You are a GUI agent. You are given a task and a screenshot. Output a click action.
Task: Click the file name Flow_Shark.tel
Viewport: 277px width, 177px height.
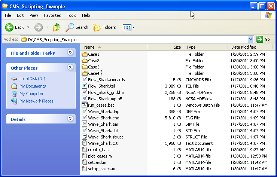tap(101, 86)
